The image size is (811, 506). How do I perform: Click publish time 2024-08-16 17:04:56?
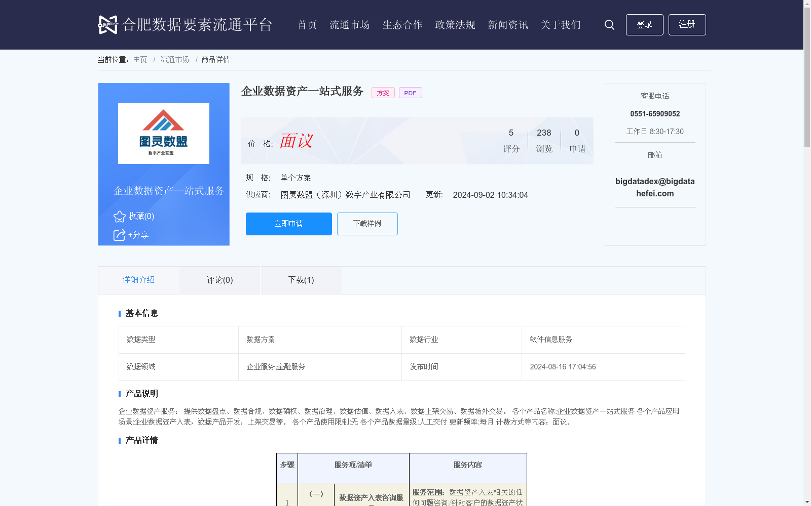563,367
